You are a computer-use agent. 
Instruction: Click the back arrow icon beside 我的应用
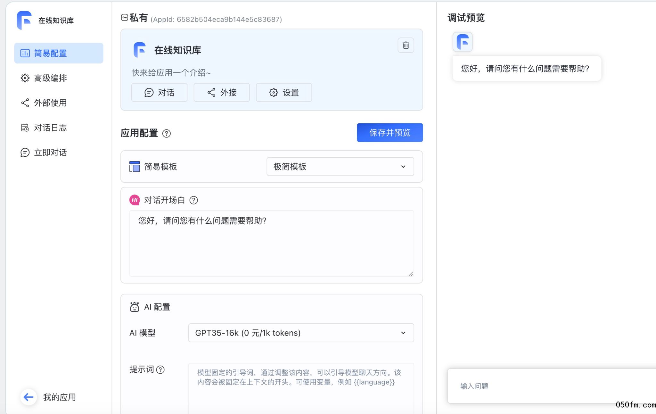[x=29, y=397]
